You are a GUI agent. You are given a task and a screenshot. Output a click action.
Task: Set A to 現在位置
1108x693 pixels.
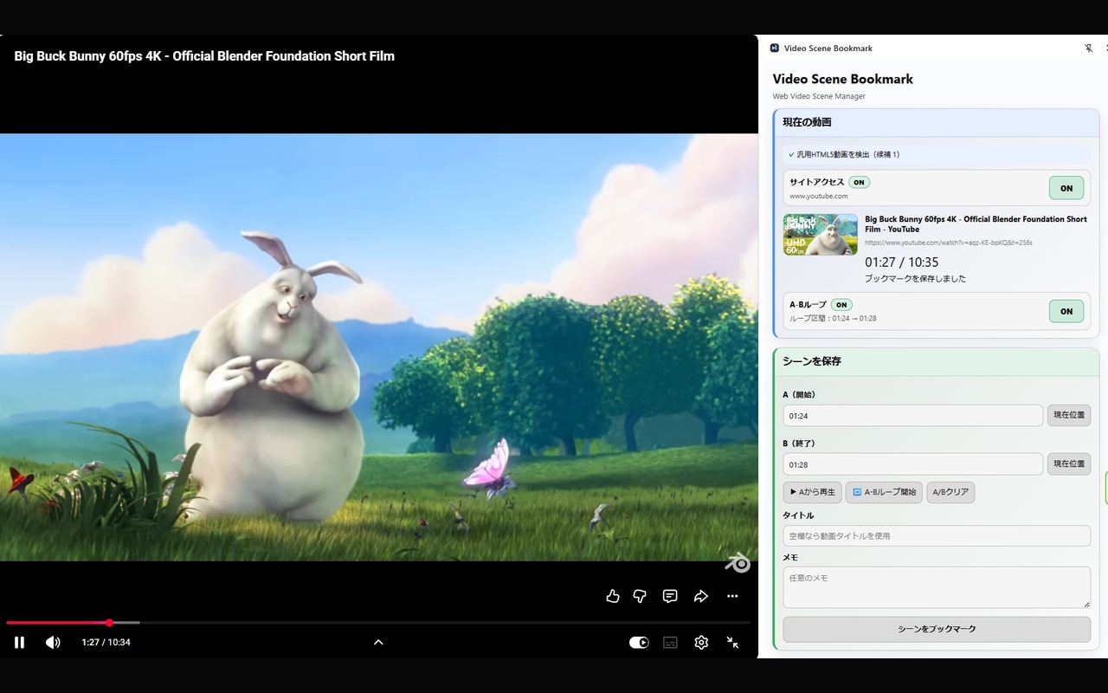click(1069, 416)
